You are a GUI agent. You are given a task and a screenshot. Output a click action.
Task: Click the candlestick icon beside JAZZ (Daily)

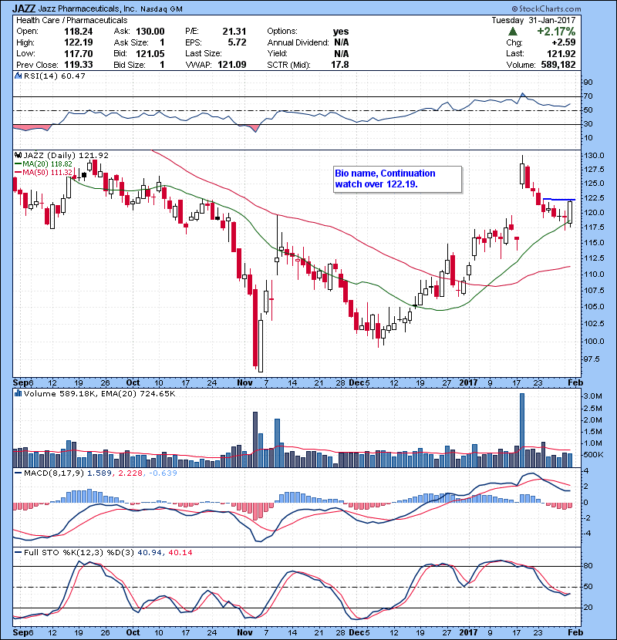point(19,155)
